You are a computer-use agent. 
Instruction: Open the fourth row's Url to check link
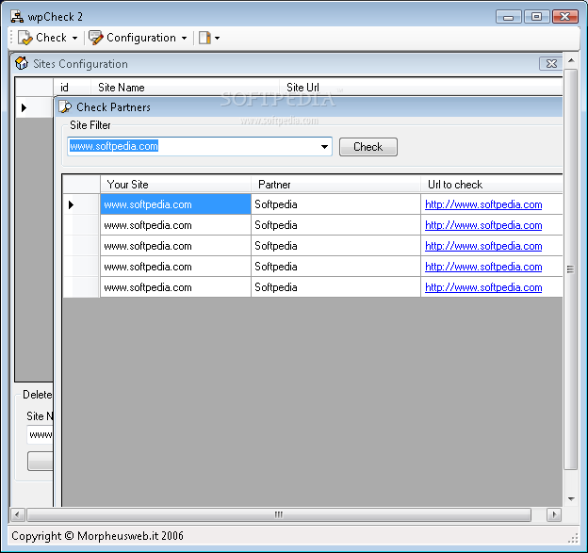pyautogui.click(x=483, y=267)
